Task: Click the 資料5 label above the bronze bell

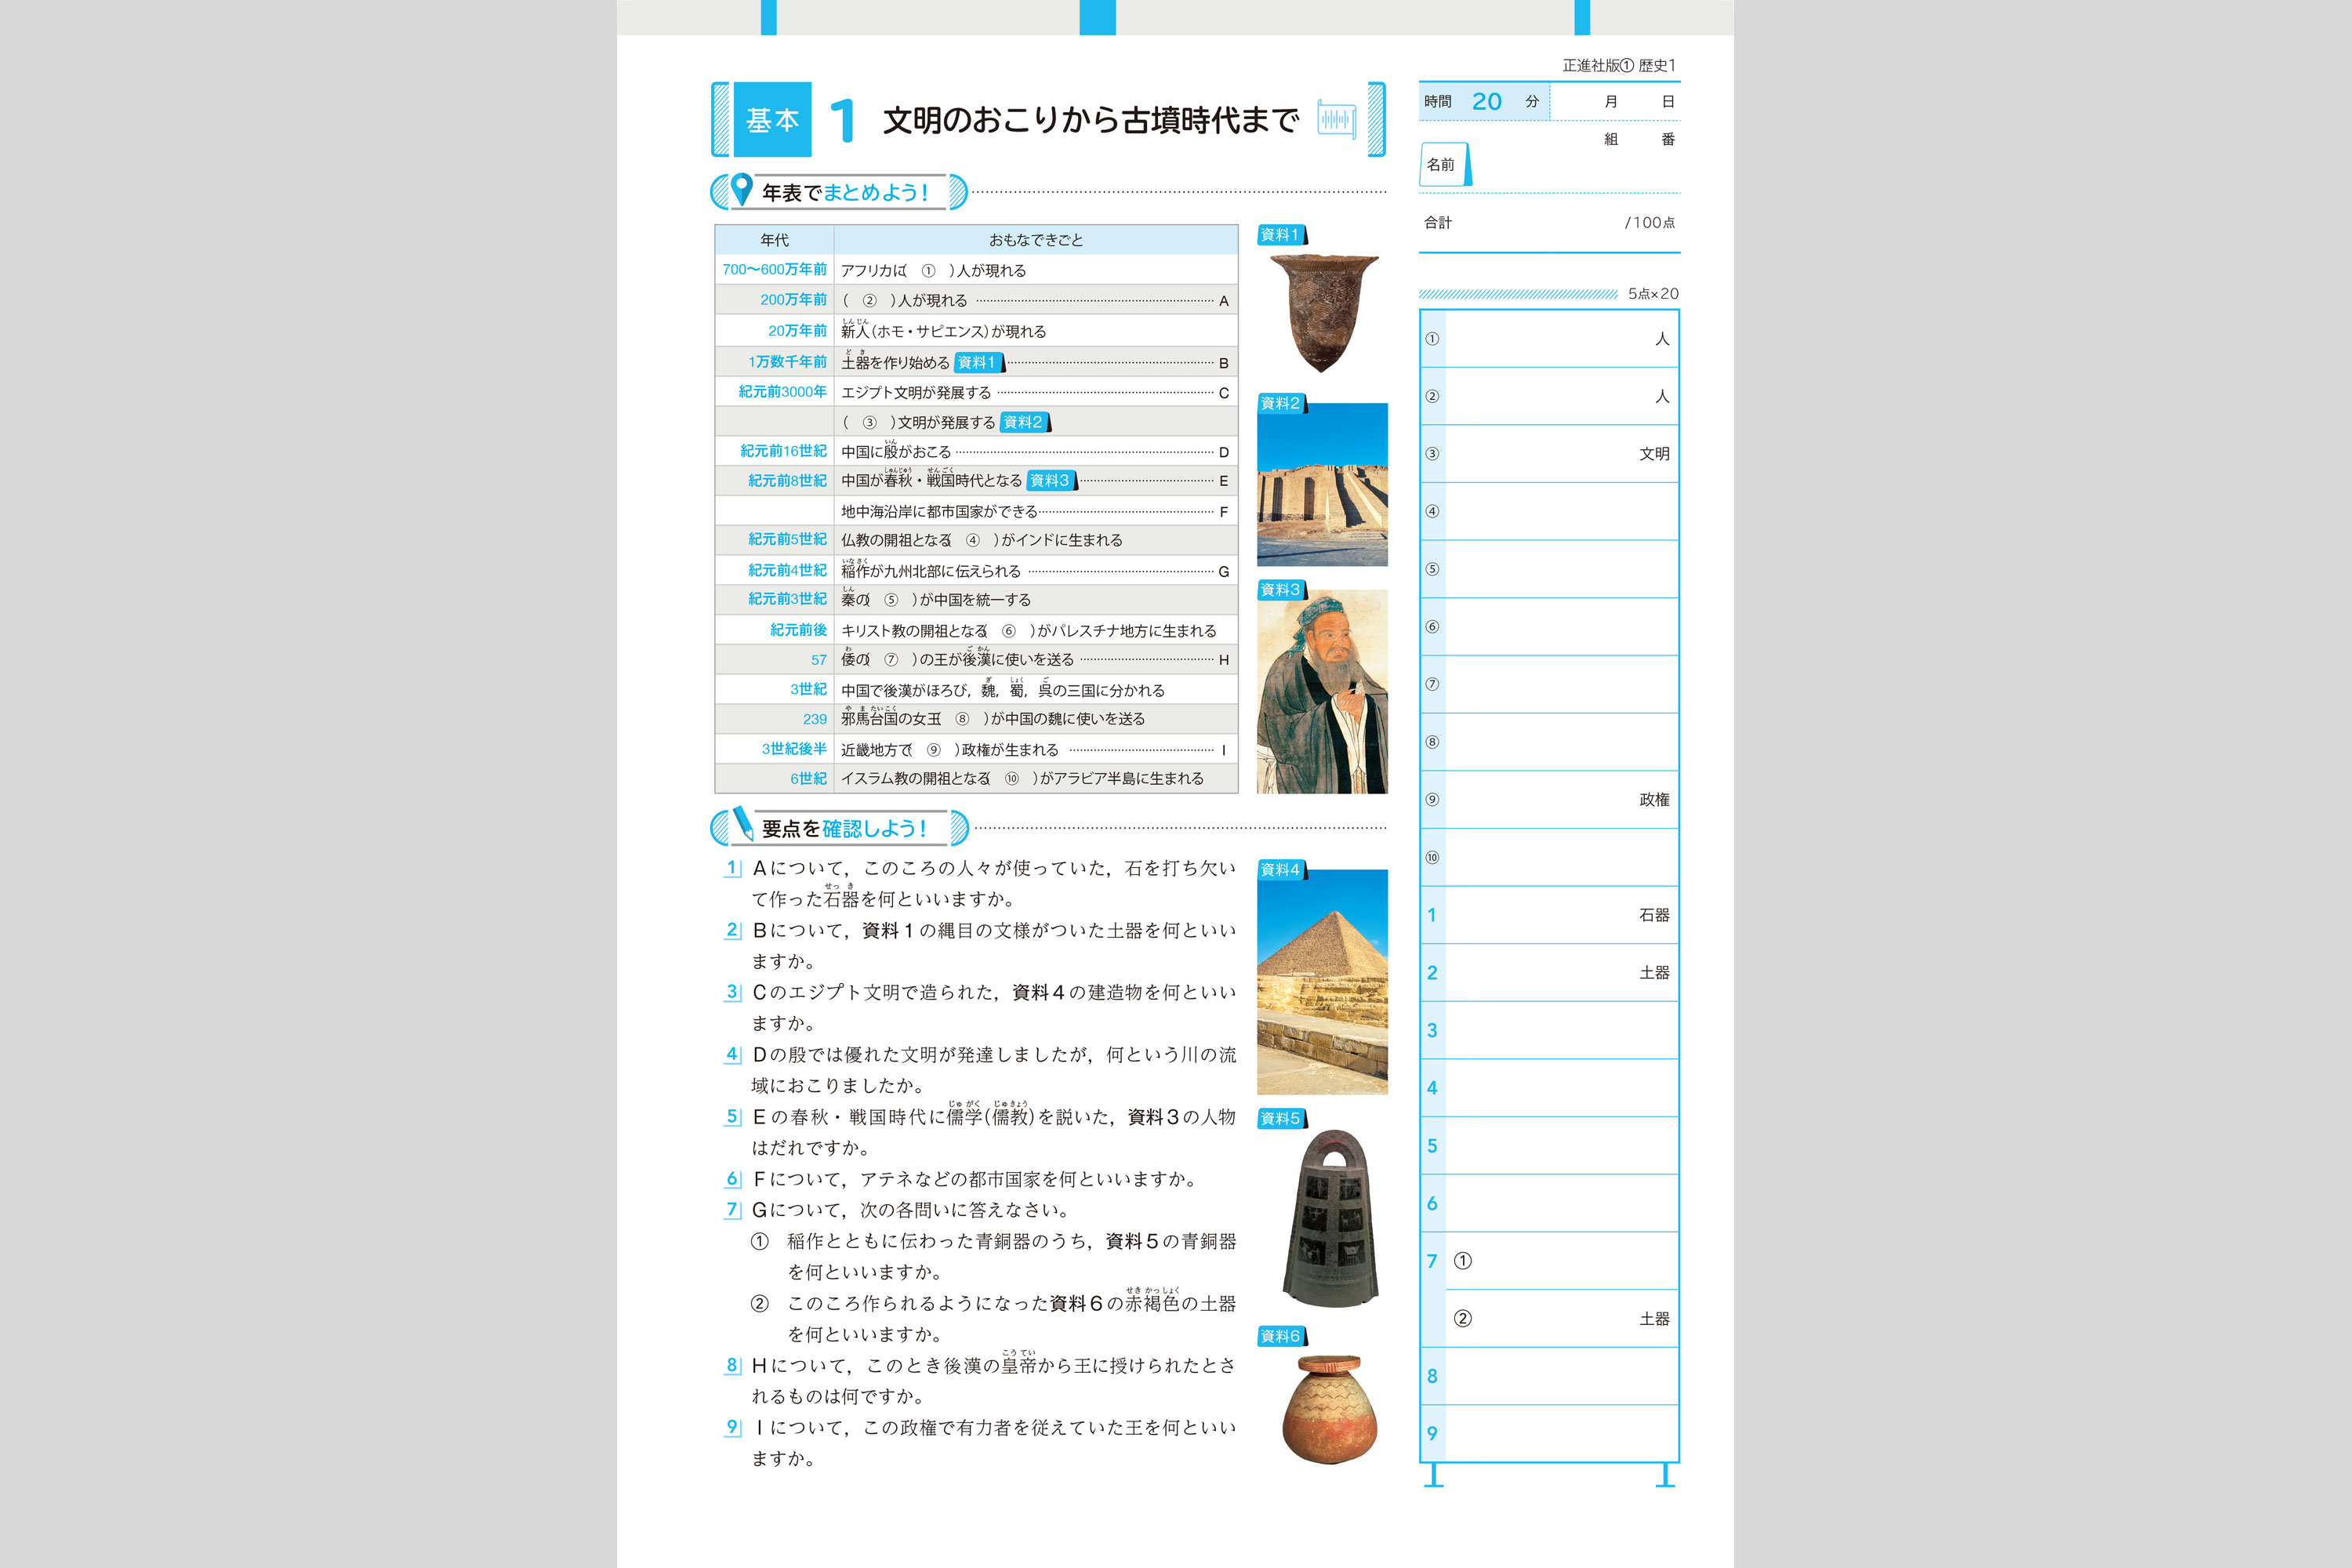Action: 1282,1119
